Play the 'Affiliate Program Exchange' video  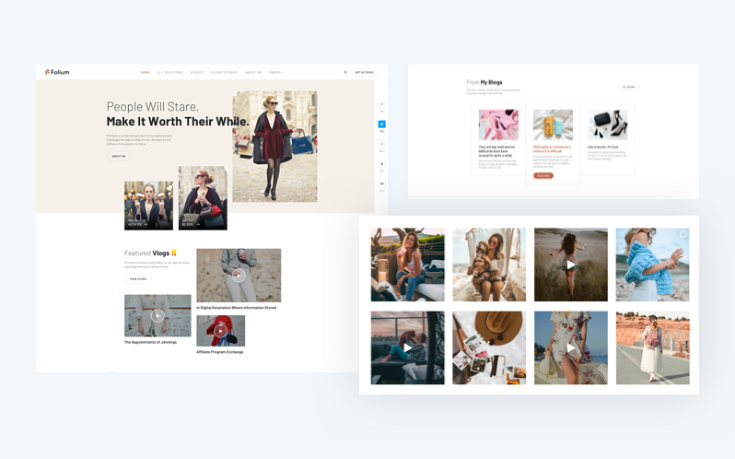pos(220,330)
